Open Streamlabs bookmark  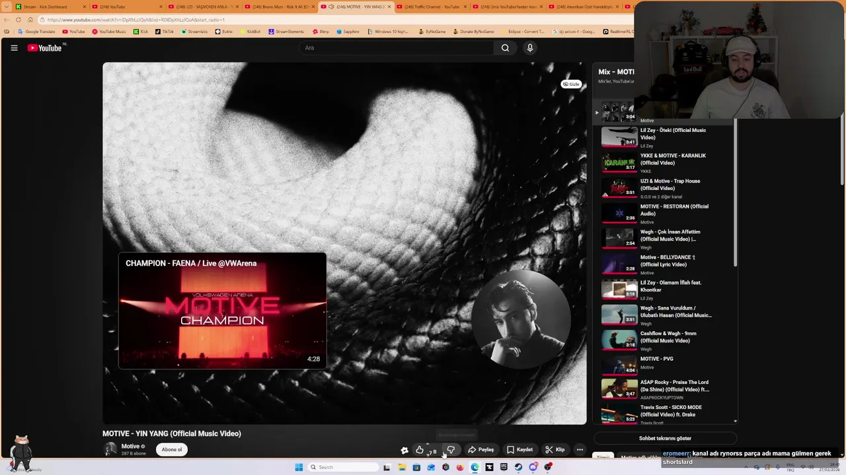[194, 32]
